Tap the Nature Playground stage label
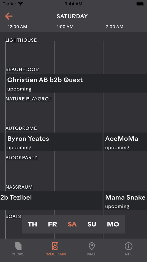The height and width of the screenshot is (262, 147). point(29,99)
